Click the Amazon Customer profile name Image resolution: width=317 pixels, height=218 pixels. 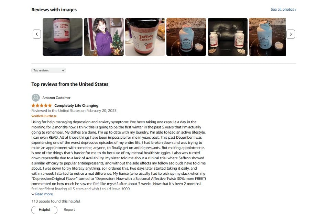[x=56, y=98]
